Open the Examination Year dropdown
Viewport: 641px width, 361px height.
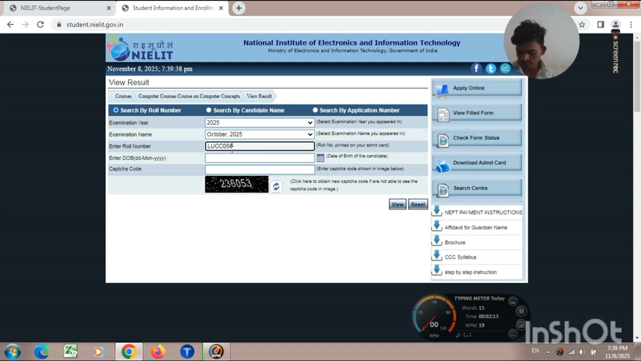click(259, 122)
